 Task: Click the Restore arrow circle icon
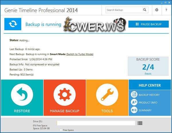pyautogui.click(x=22, y=95)
